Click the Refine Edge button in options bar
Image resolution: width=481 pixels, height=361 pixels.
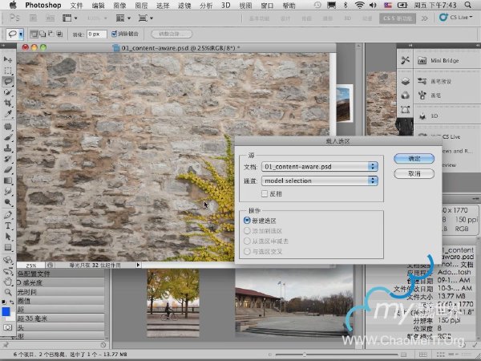tap(172, 34)
